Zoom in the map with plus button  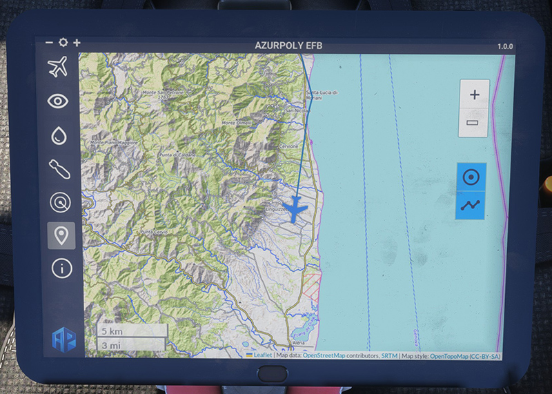[475, 95]
